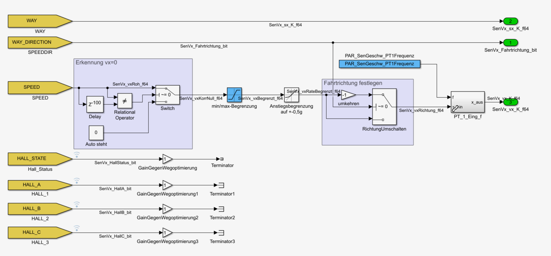
Task: Click the SPEED input block
Action: click(39, 87)
